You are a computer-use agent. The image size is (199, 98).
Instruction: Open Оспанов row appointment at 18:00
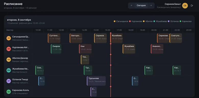pyautogui.click(x=135, y=81)
